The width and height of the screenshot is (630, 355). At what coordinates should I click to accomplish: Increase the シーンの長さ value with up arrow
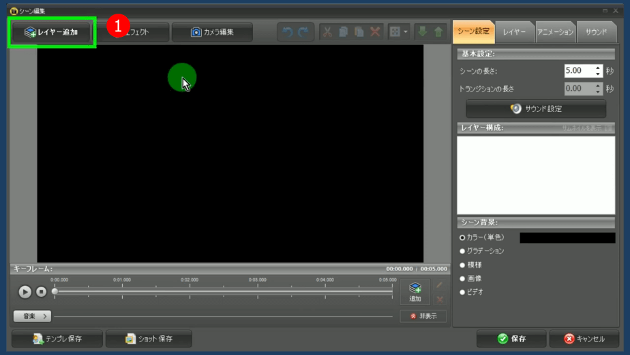[598, 68]
